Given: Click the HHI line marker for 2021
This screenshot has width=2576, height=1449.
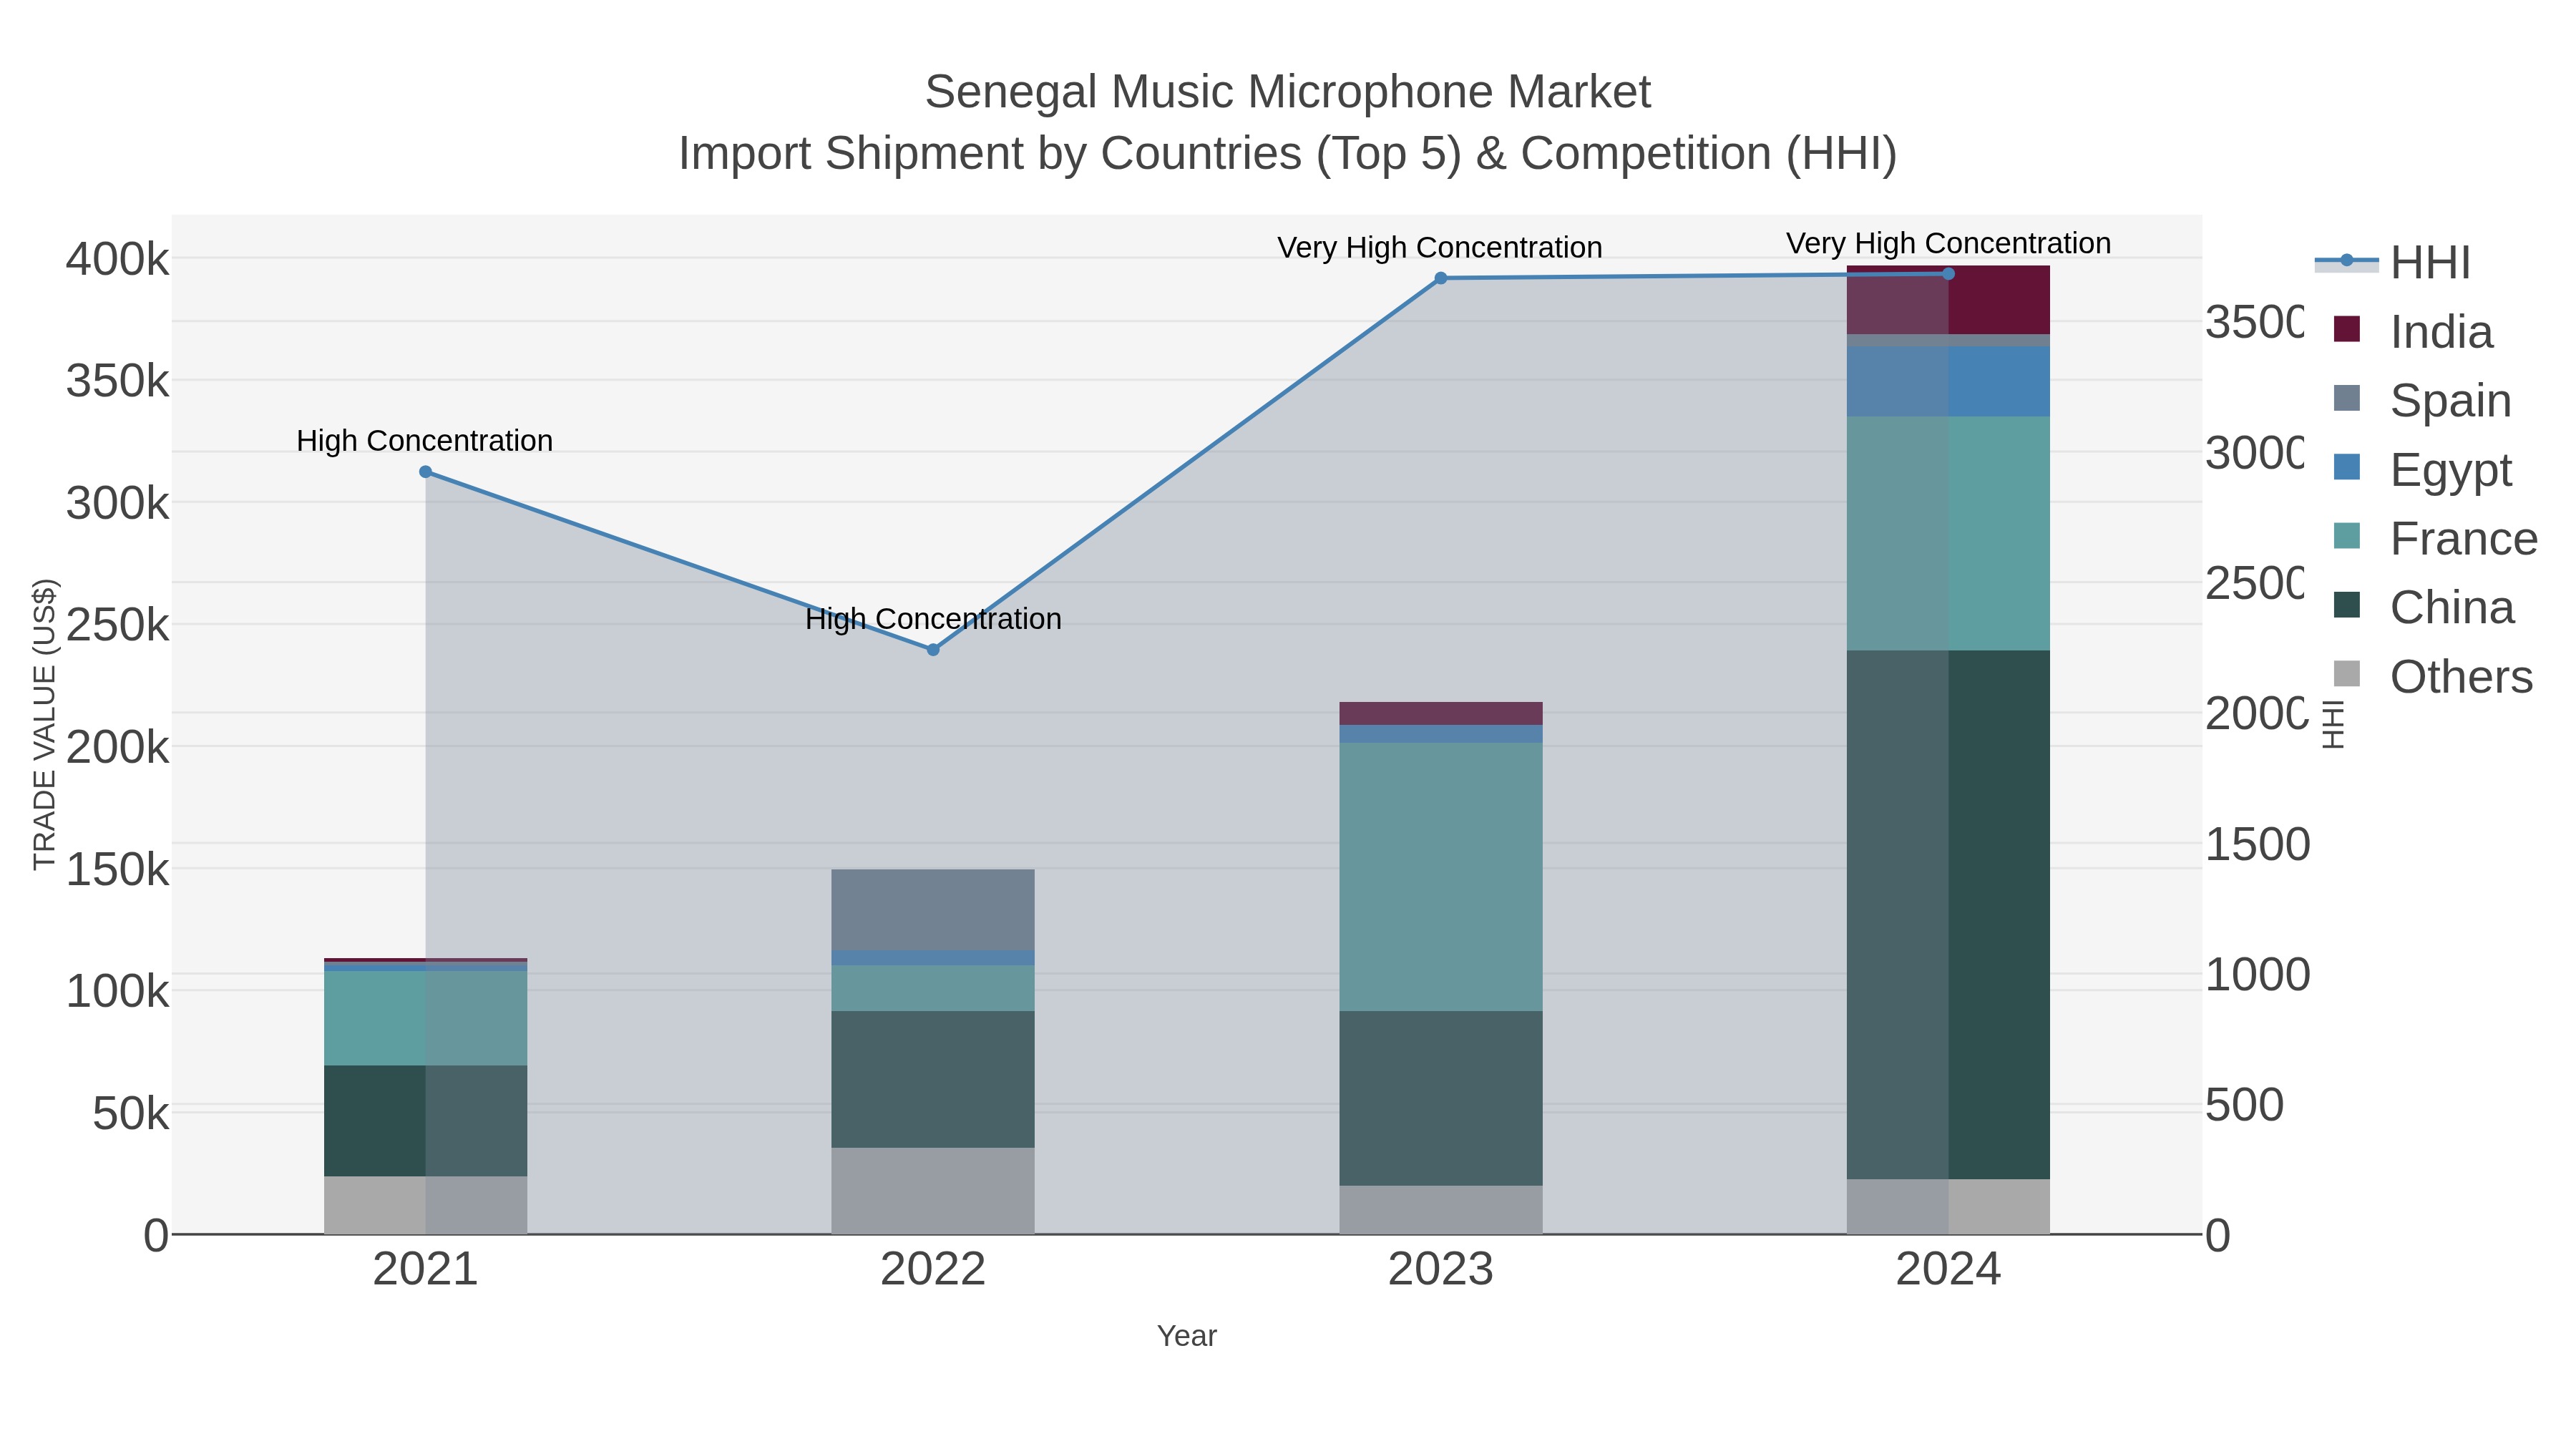Looking at the screenshot, I should click(425, 472).
